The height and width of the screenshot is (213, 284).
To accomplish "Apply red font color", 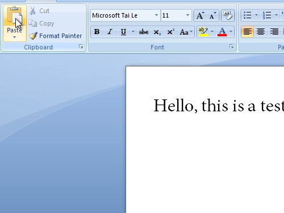I will pos(222,32).
